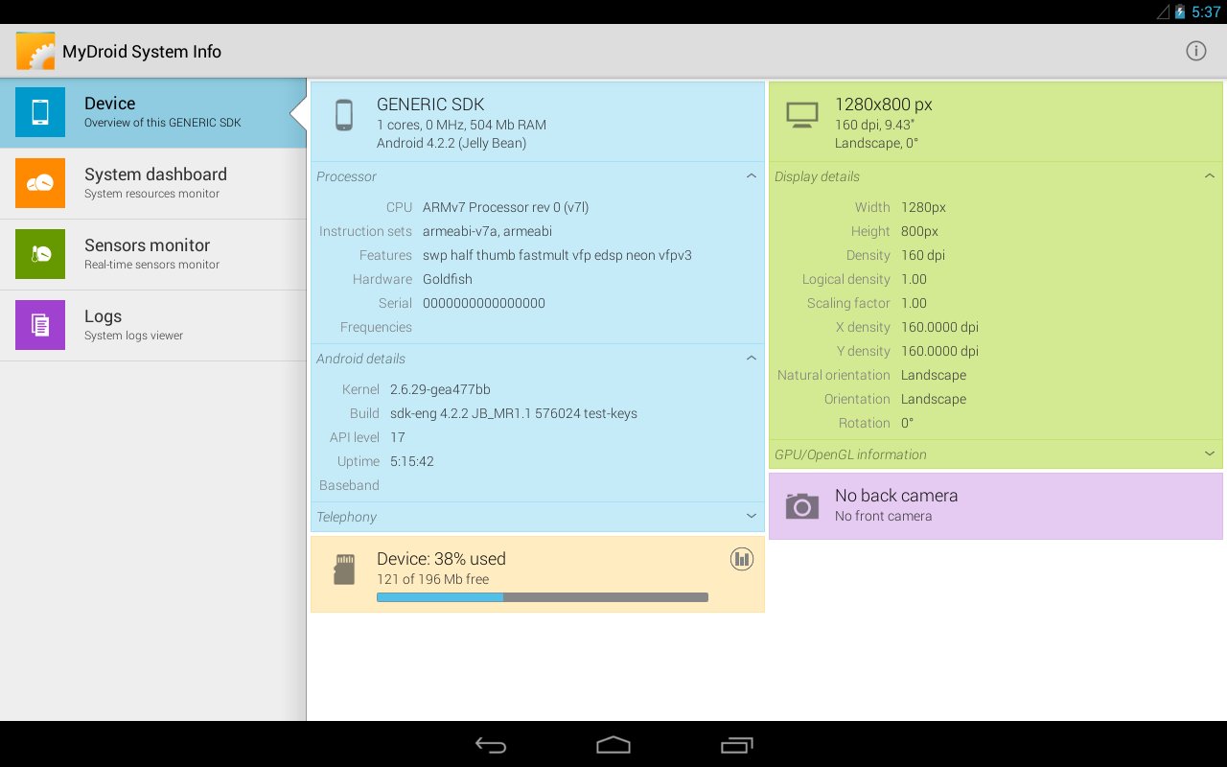Click the 'GENERIC SDK' card title
The image size is (1227, 767).
(430, 105)
